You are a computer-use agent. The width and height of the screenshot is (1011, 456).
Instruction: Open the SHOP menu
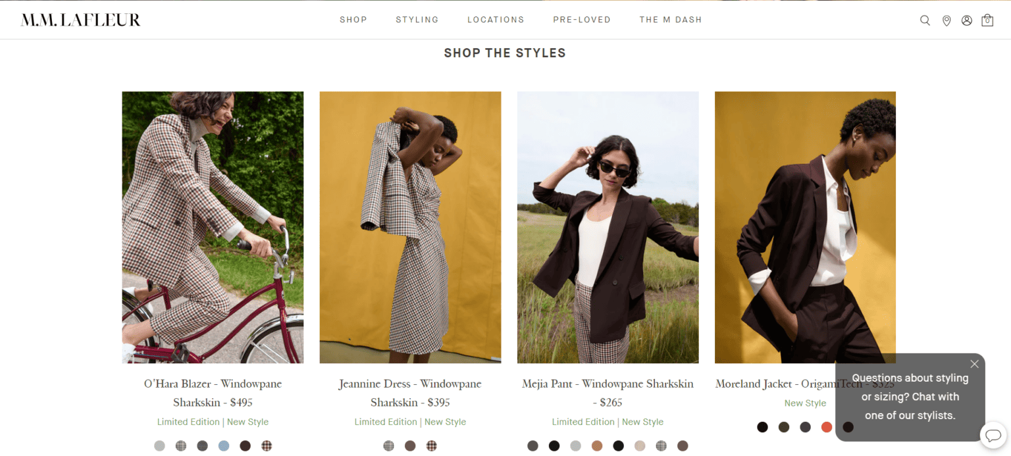[x=353, y=20]
